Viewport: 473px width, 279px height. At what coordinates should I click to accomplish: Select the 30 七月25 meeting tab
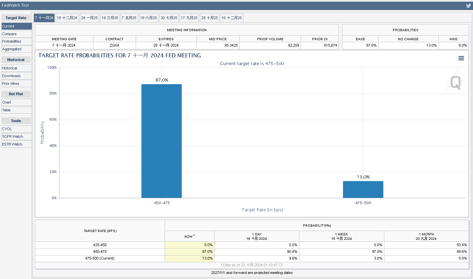pyautogui.click(x=169, y=18)
